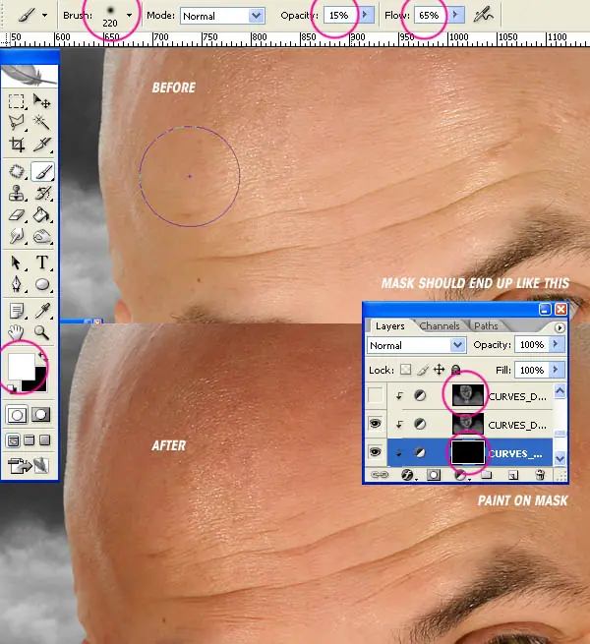Image resolution: width=590 pixels, height=644 pixels.
Task: Click the white foreground color swatch
Action: 22,367
